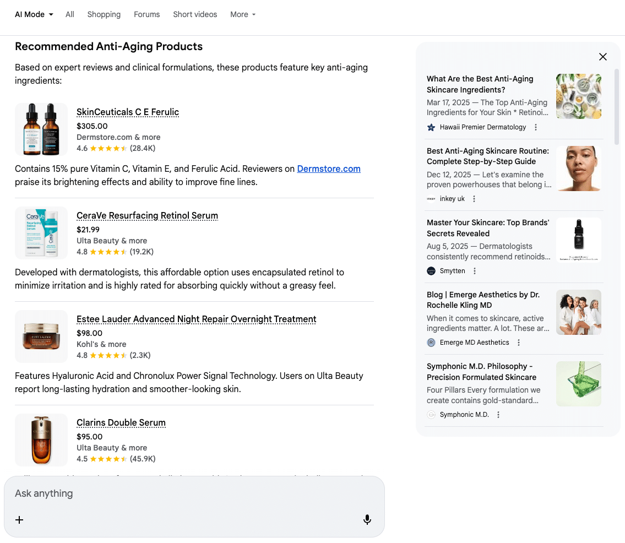Click Recommended Anti-Aging Products heading
625x543 pixels.
tap(109, 47)
